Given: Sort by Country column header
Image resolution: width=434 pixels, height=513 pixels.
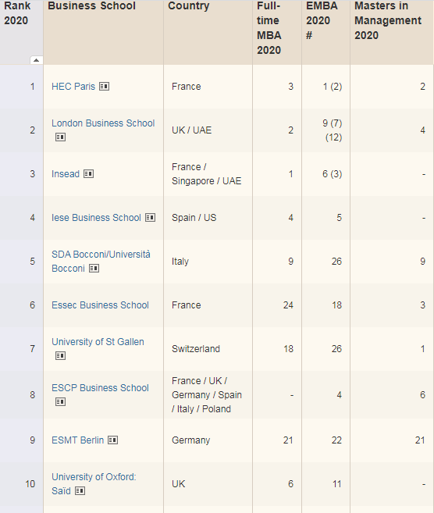Looking at the screenshot, I should coord(189,6).
